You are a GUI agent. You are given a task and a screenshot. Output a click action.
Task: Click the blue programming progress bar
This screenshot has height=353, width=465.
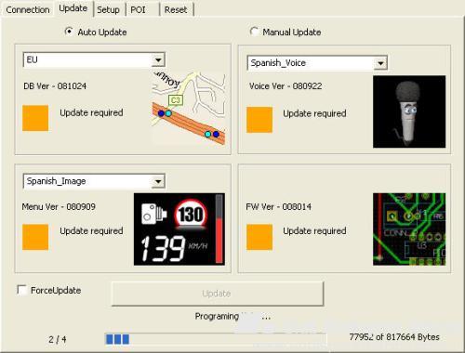coord(216,339)
